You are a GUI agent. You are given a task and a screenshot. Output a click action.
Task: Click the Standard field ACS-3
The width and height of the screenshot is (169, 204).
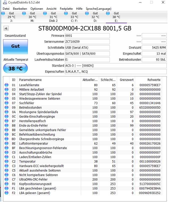coord(116,66)
